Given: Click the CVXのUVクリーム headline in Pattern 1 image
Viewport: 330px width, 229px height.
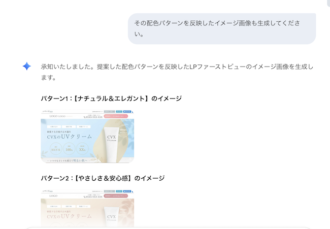Looking at the screenshot, I should pos(70,137).
